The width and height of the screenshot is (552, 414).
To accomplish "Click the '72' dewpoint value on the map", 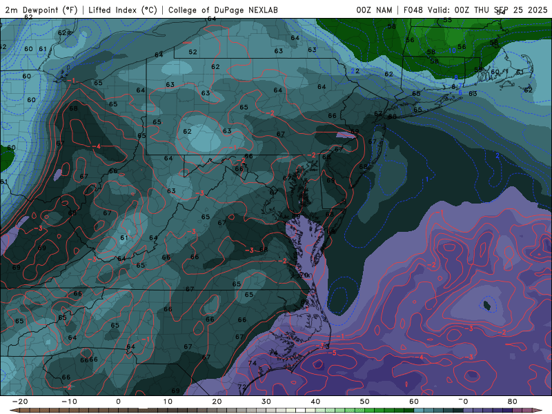I will pyautogui.click(x=241, y=386).
